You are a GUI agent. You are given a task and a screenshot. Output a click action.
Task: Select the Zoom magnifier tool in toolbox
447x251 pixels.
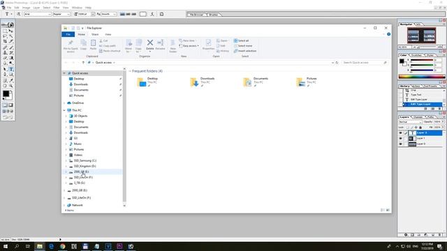tap(11, 86)
